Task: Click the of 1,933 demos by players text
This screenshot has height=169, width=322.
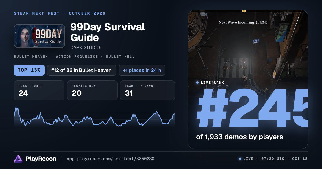Action: coord(240,137)
